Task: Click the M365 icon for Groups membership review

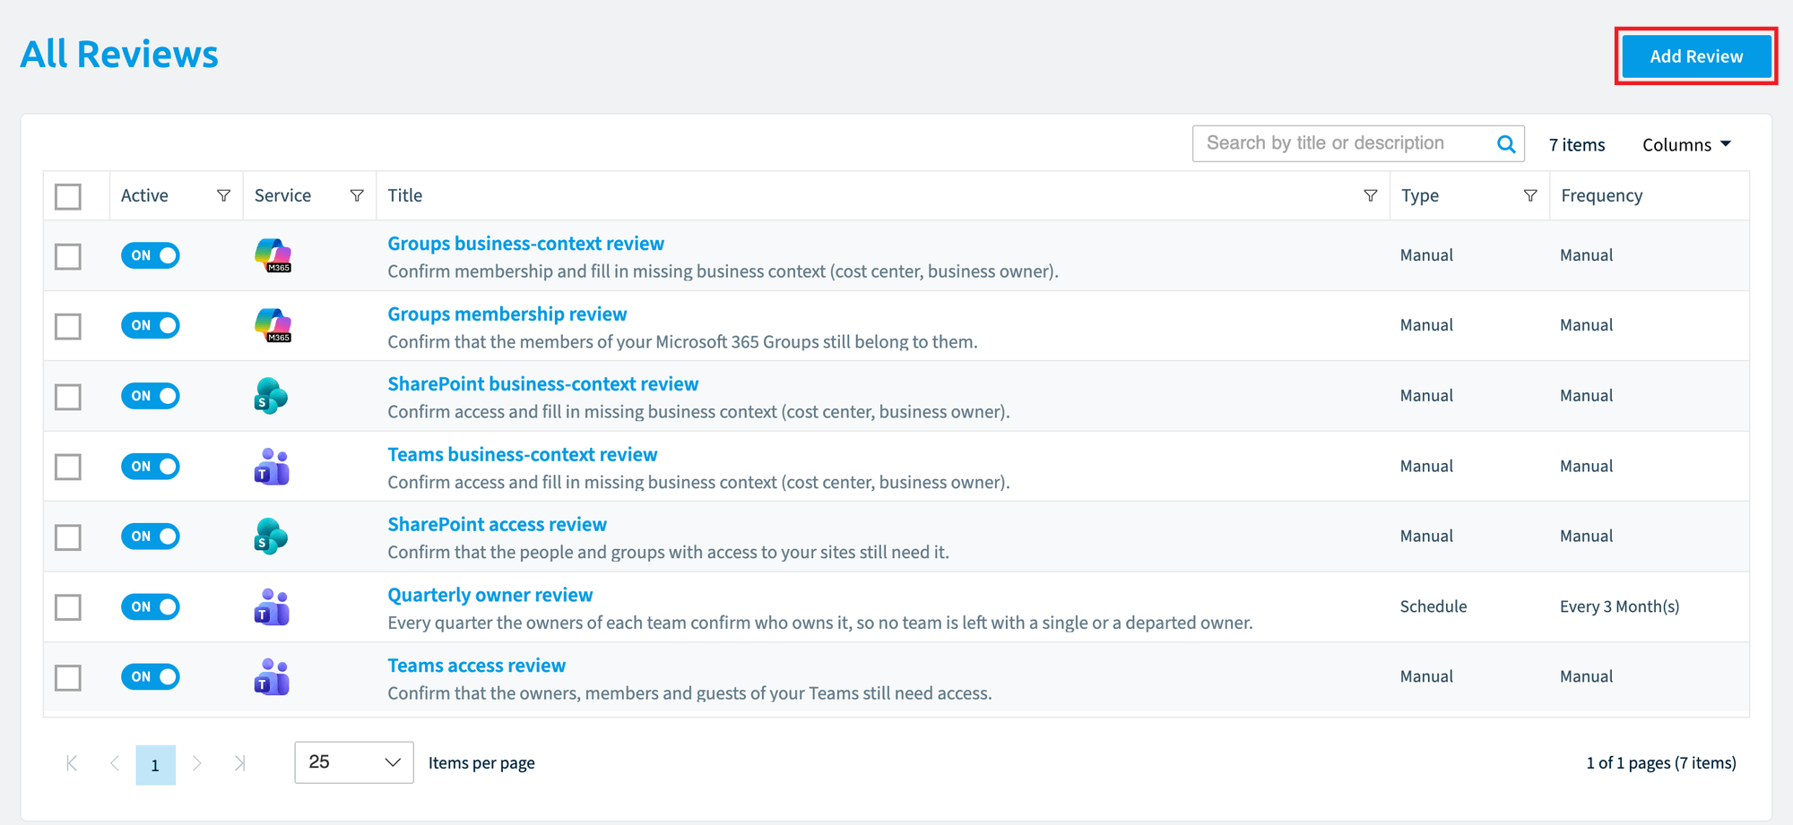Action: pos(273,325)
